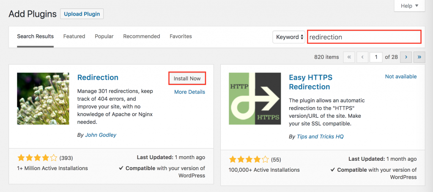433x192 pixels.
Task: Select the Recommended tab
Action: (x=142, y=36)
